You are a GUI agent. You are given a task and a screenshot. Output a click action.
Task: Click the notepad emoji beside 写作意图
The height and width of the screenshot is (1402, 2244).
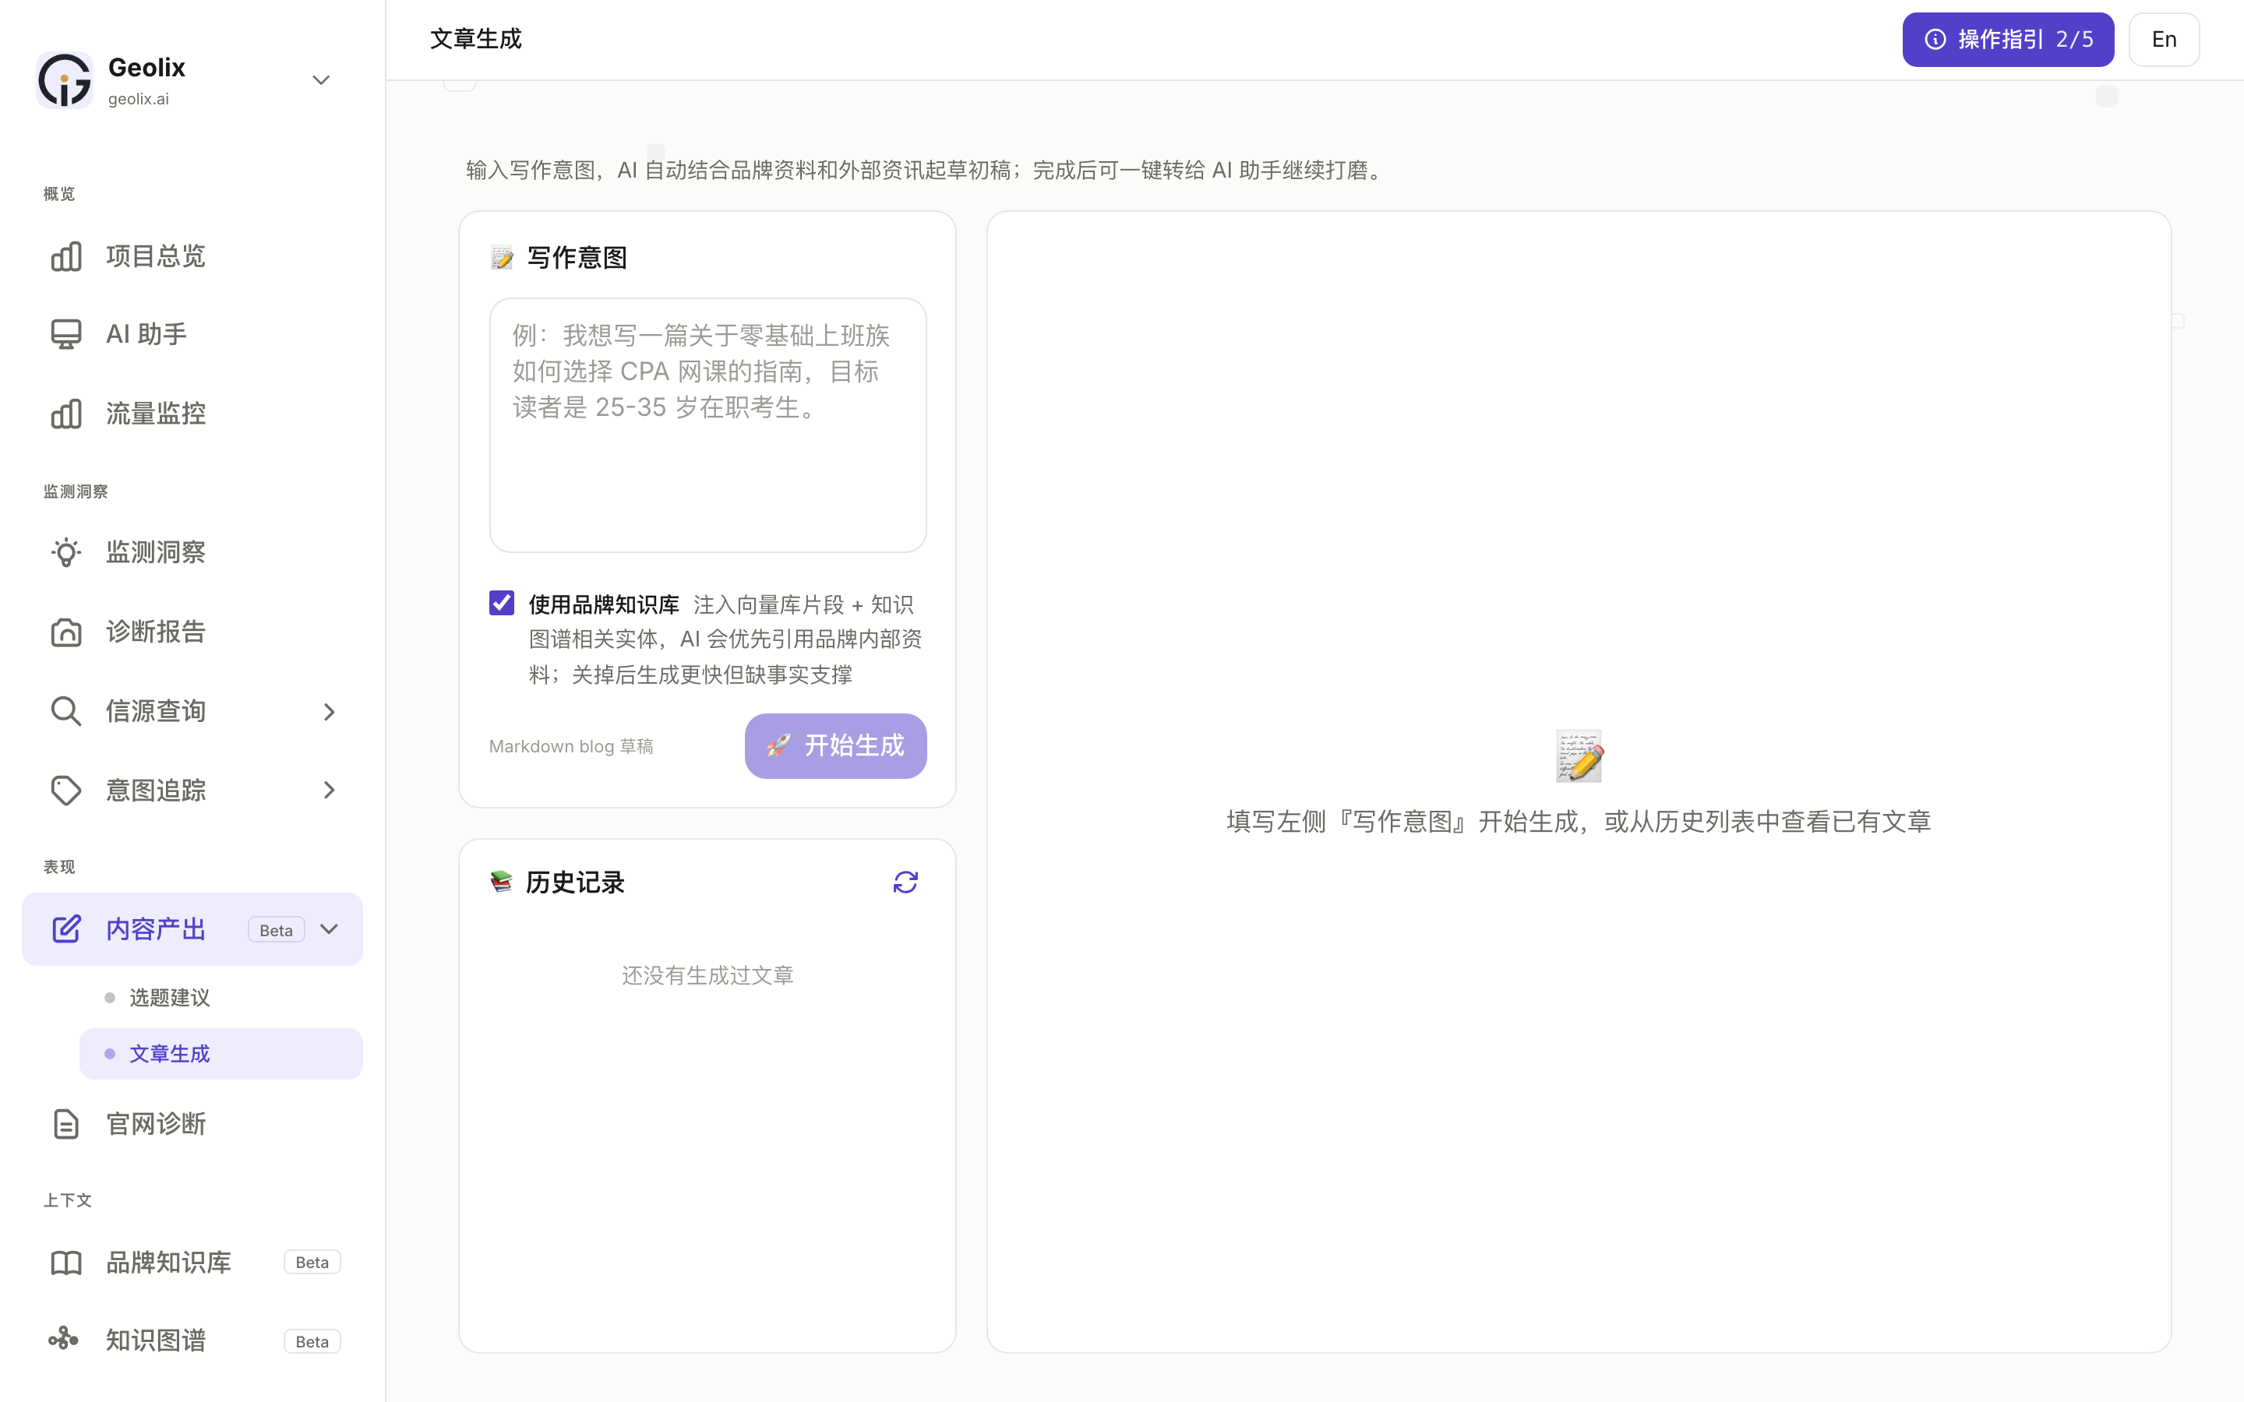click(502, 258)
